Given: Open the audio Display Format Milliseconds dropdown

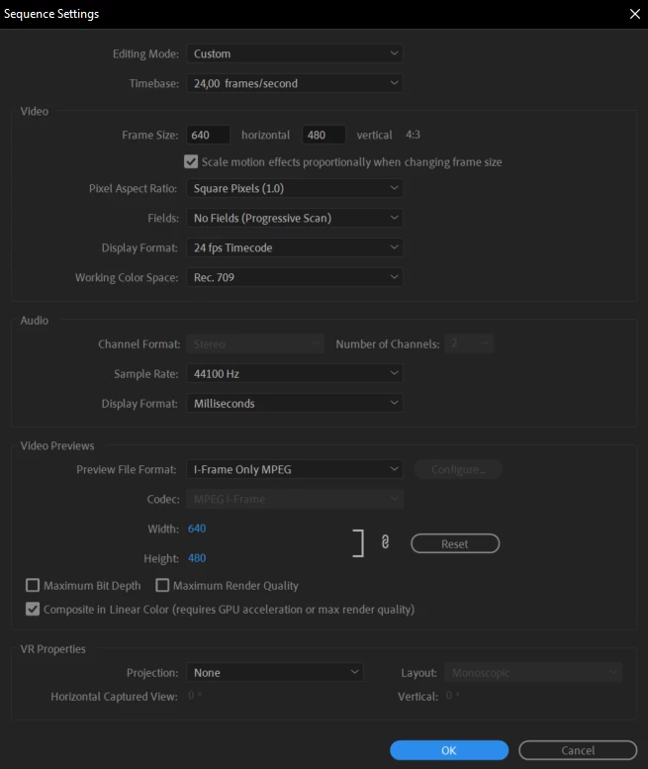Looking at the screenshot, I should 295,403.
